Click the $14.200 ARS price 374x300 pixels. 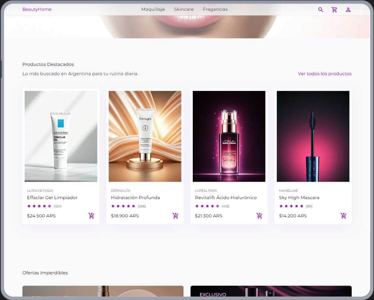coord(293,216)
